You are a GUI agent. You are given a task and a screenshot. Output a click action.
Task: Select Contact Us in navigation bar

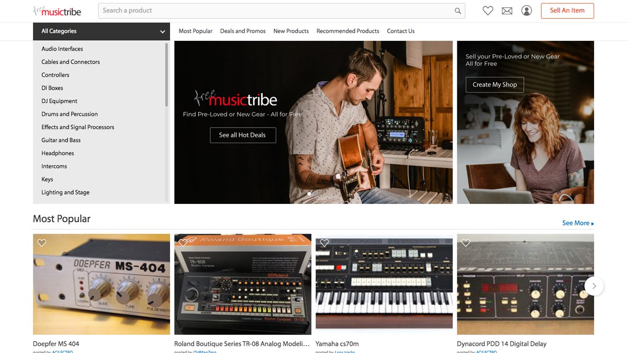pyautogui.click(x=401, y=31)
